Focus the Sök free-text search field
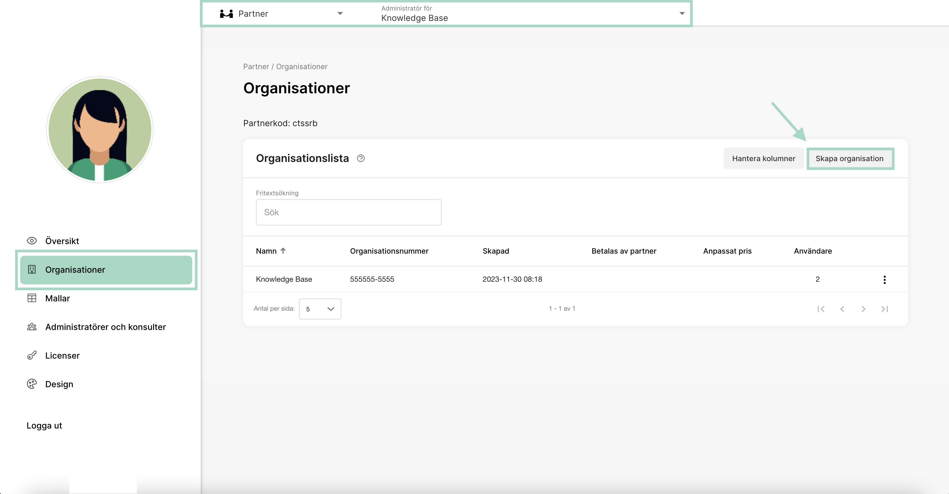 [349, 212]
